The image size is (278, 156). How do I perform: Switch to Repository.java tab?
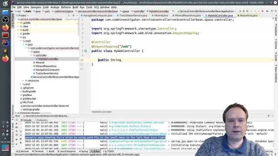click(248, 16)
